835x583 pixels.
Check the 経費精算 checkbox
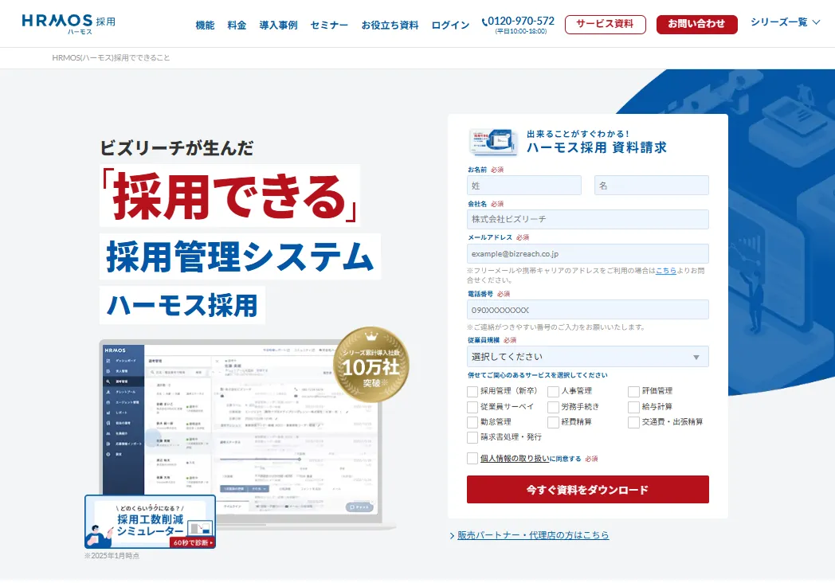coord(553,422)
